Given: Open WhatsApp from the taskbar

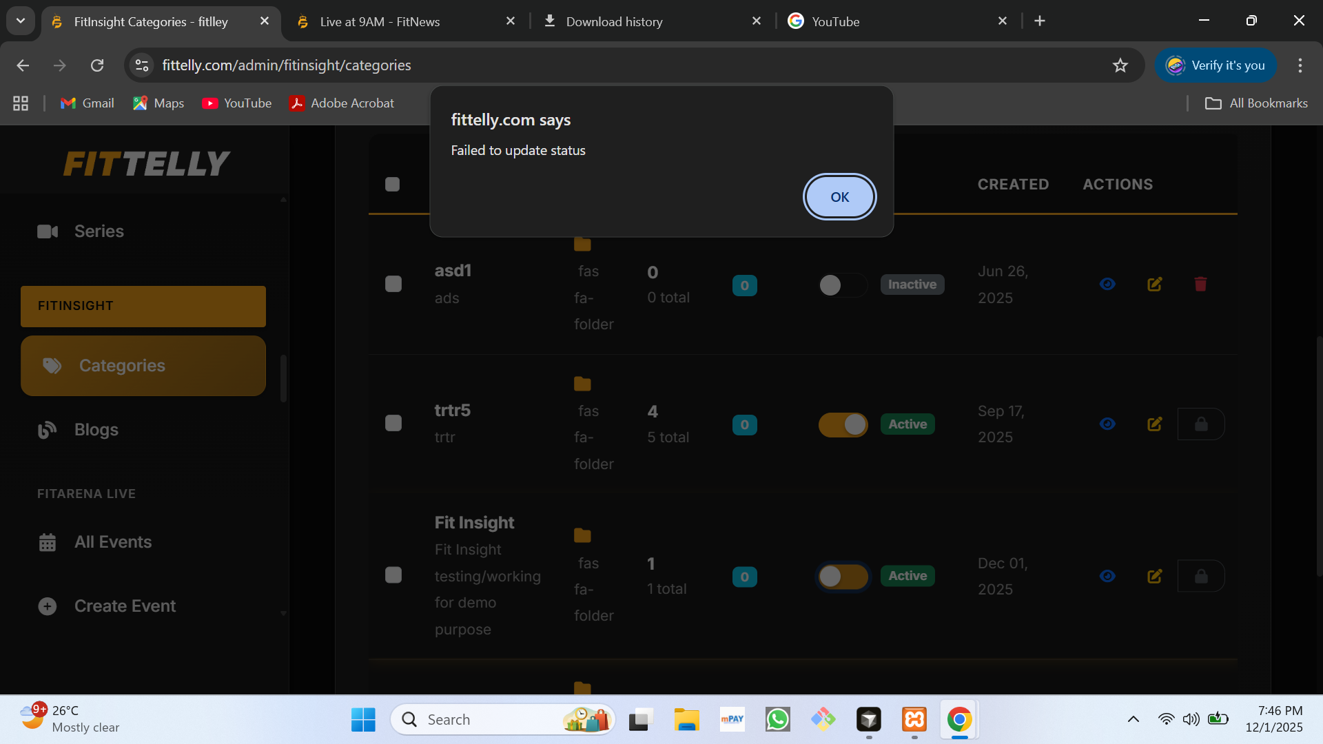Looking at the screenshot, I should pos(778,720).
